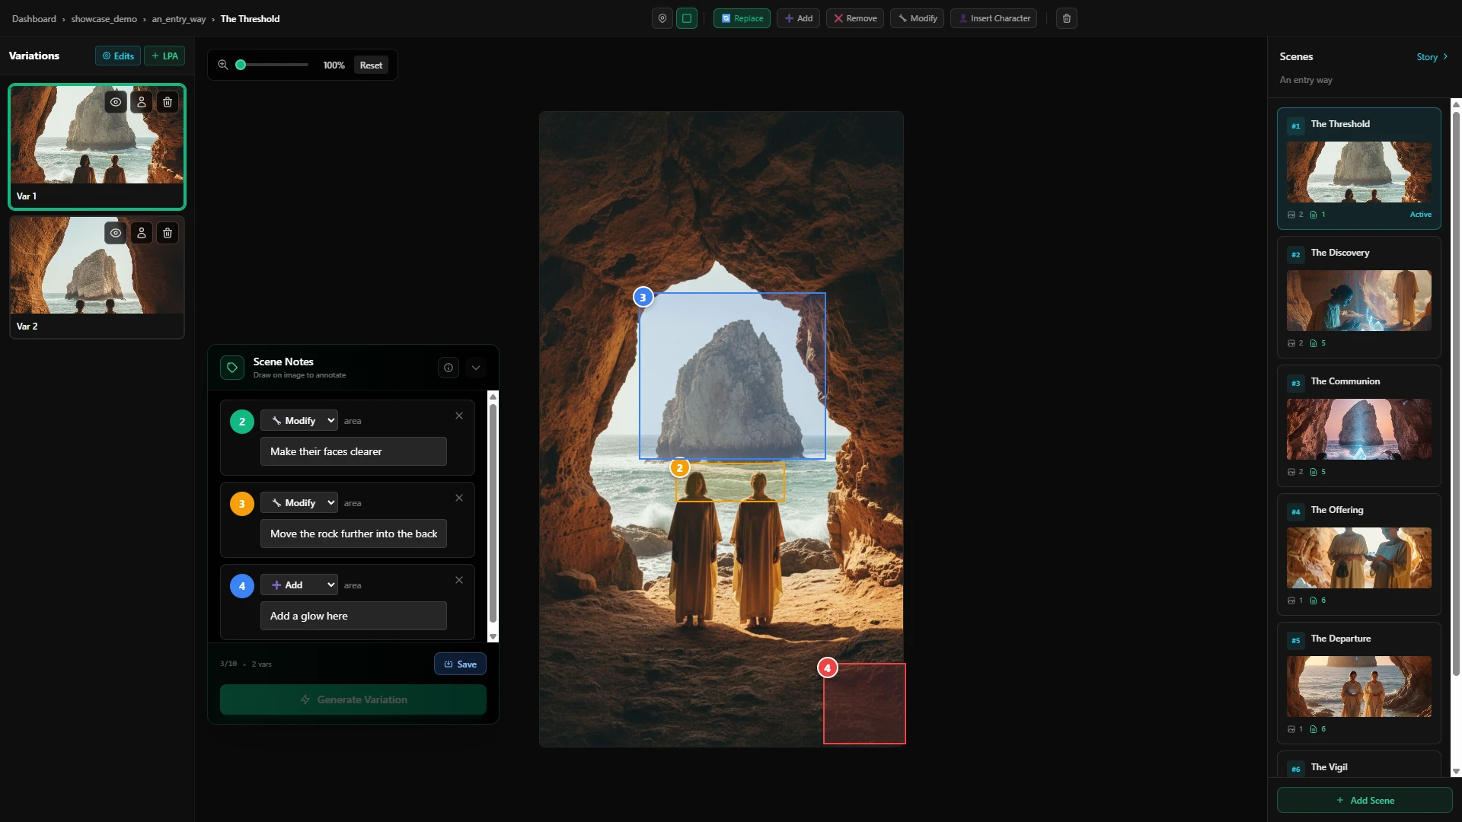Go to showcase_demo breadcrumb

104,19
